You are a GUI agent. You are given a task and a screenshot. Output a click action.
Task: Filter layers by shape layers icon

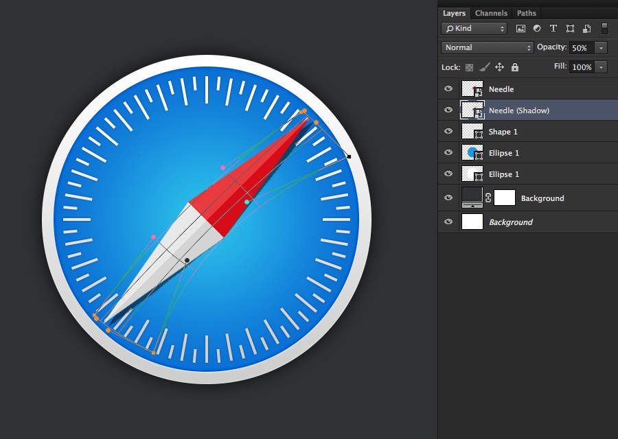(x=570, y=28)
